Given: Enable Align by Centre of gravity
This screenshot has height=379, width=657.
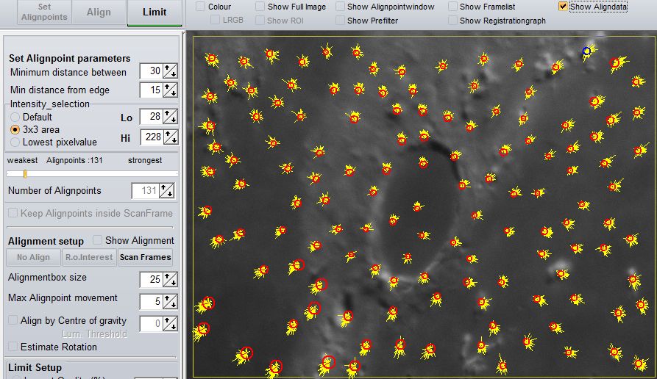Looking at the screenshot, I should click(13, 320).
